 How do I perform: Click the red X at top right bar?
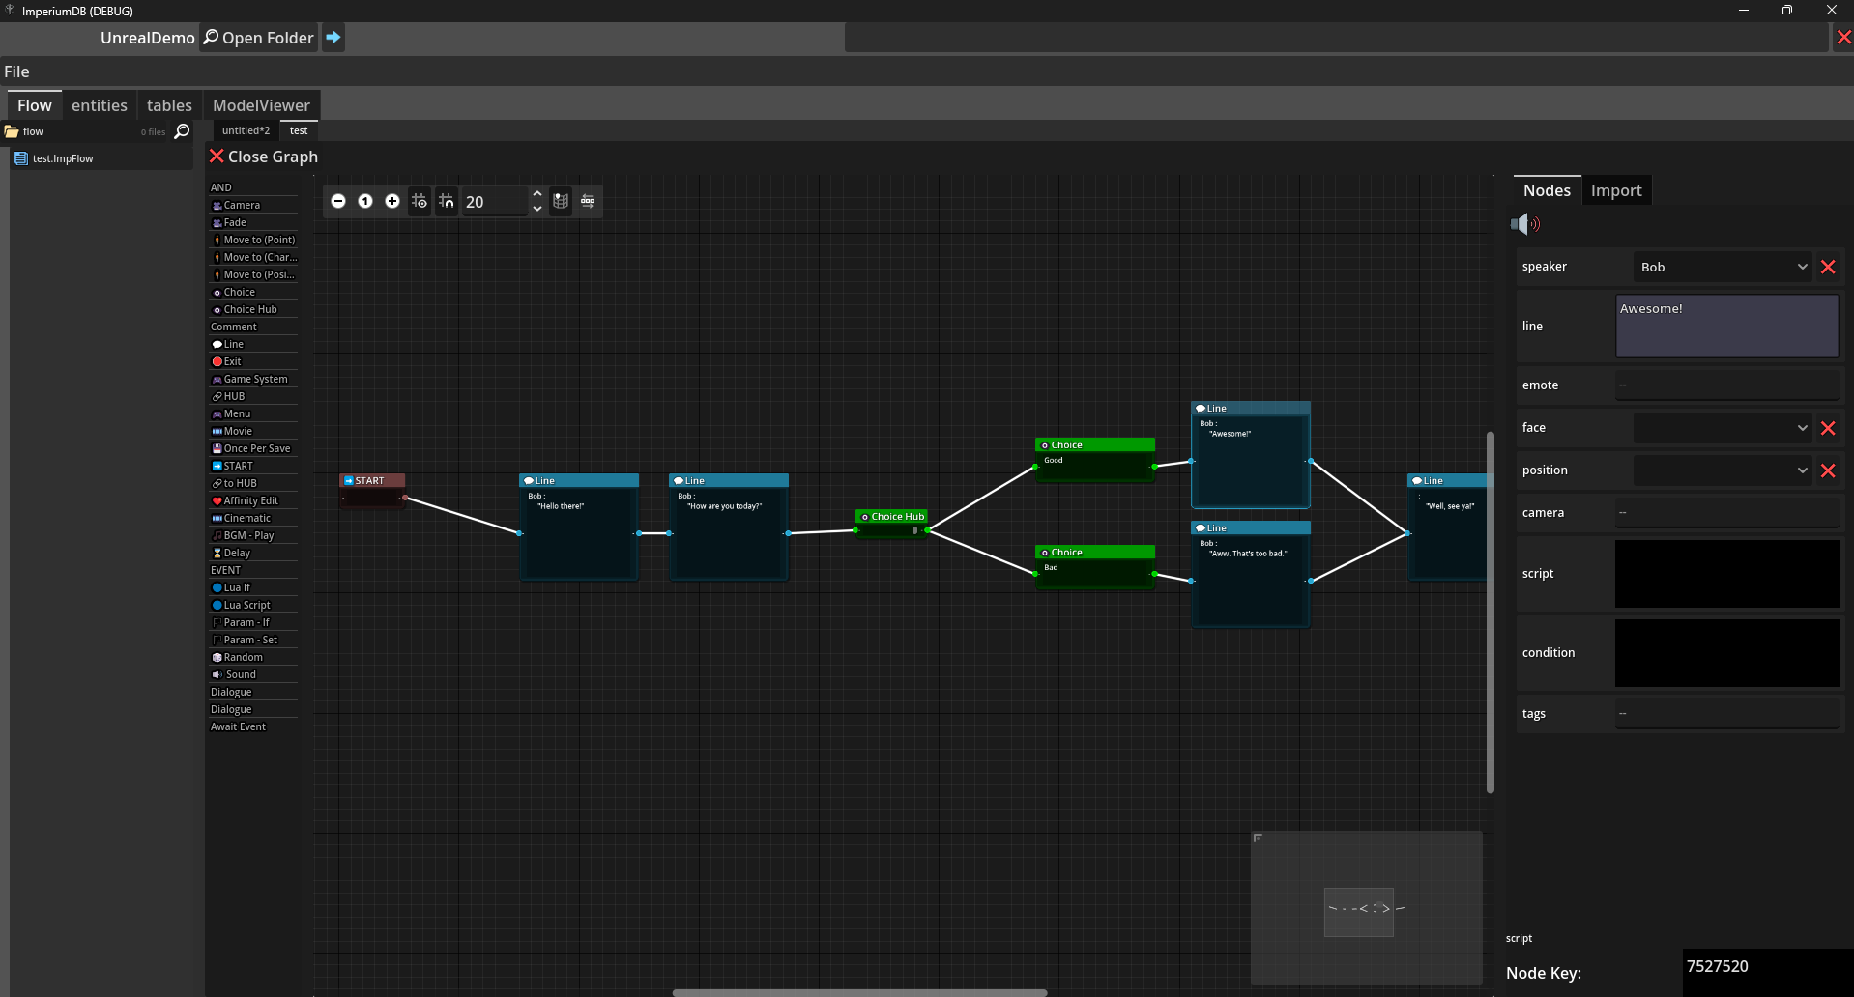tap(1844, 38)
